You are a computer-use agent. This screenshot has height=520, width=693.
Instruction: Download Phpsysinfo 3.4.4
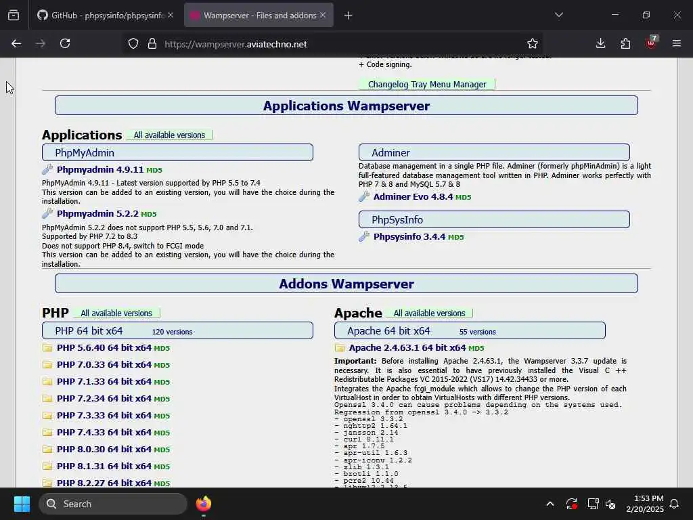point(409,237)
